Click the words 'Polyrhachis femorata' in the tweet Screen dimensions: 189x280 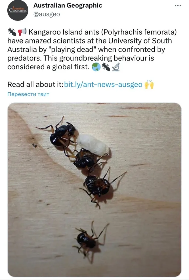(139, 32)
